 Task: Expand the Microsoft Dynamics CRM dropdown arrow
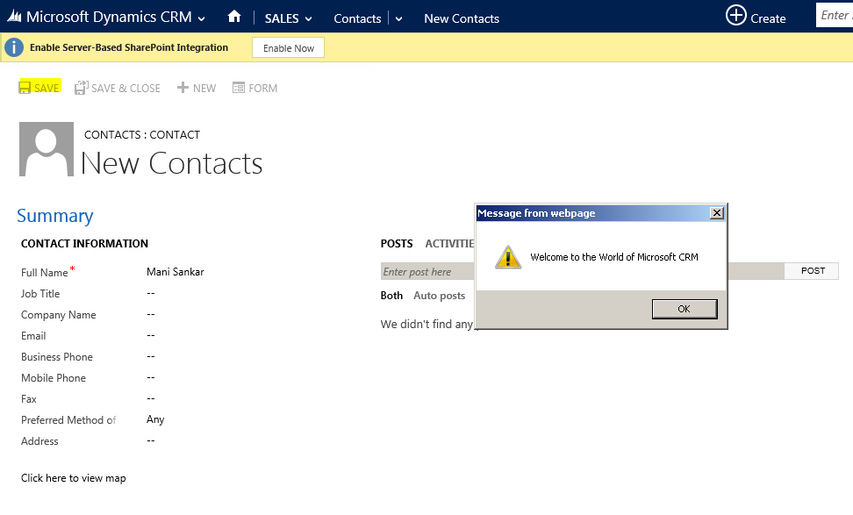tap(201, 19)
